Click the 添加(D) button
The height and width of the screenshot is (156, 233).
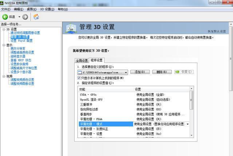[140, 72]
